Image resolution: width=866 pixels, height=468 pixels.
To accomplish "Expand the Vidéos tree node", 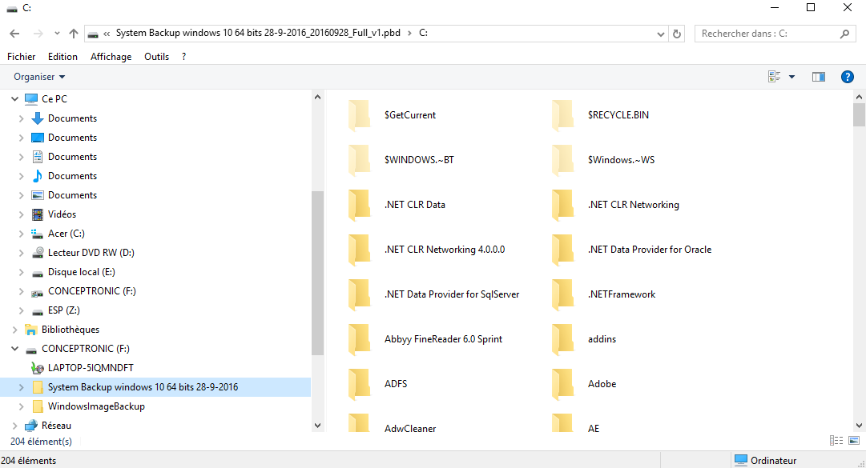I will click(21, 214).
